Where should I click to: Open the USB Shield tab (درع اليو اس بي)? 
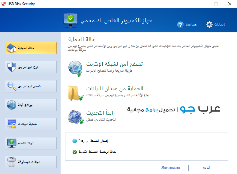click(x=31, y=67)
